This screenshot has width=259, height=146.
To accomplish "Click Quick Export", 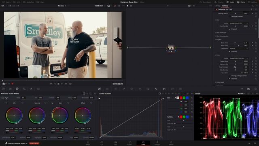I will [x=206, y=2].
